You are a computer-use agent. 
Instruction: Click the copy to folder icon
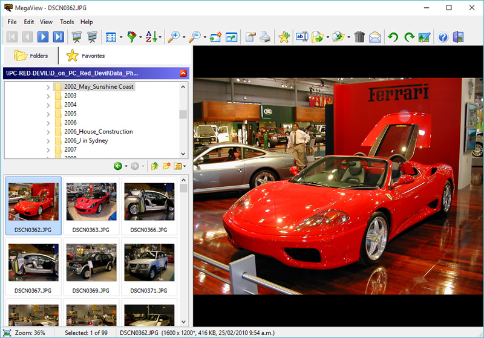pos(338,37)
